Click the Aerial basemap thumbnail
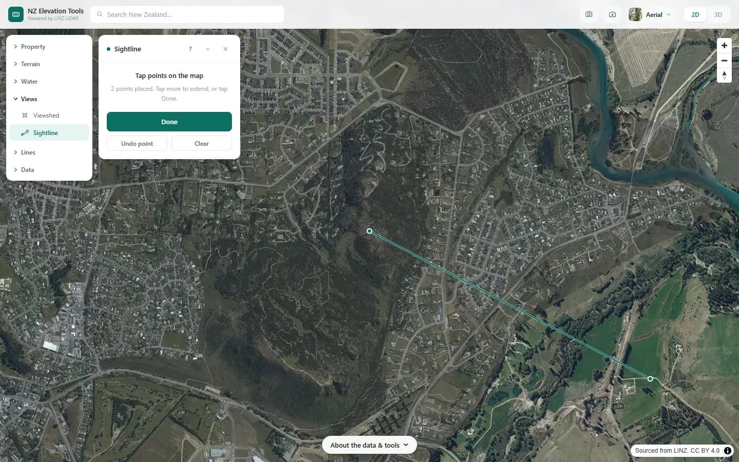The image size is (739, 462). click(635, 14)
